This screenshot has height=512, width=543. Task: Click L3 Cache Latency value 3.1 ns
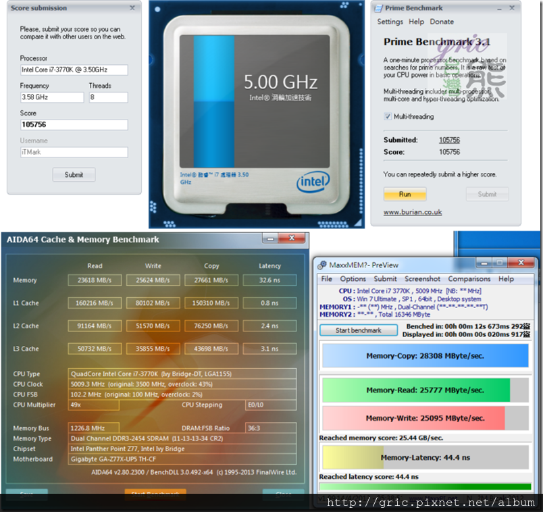269,349
